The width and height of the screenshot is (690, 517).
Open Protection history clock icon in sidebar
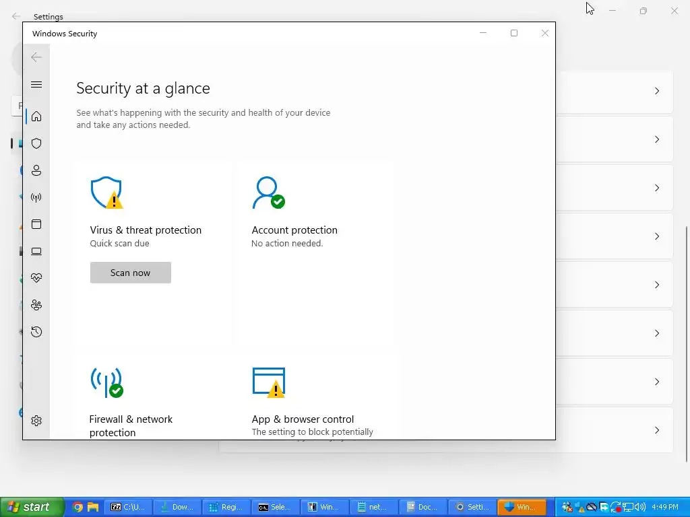pos(36,332)
